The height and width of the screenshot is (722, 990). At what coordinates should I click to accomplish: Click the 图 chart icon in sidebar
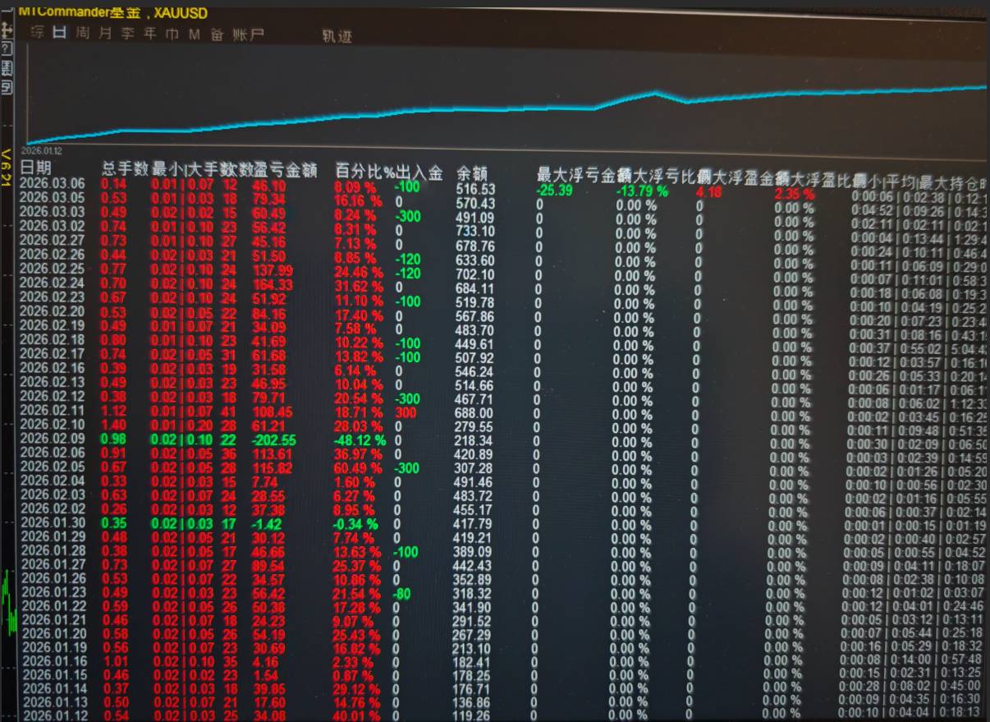tap(7, 67)
